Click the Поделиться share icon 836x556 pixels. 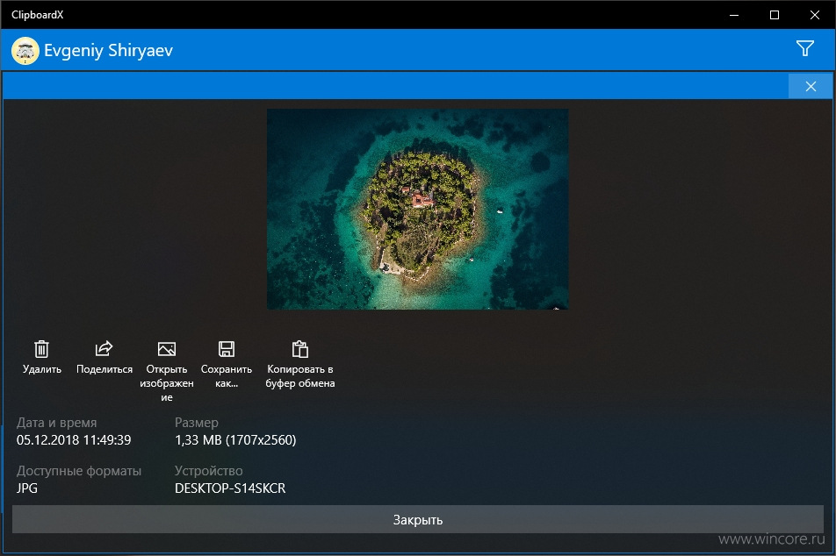tap(104, 349)
